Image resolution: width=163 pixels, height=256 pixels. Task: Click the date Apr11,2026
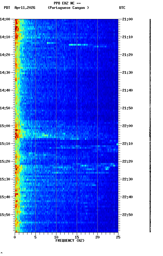click(x=25, y=8)
